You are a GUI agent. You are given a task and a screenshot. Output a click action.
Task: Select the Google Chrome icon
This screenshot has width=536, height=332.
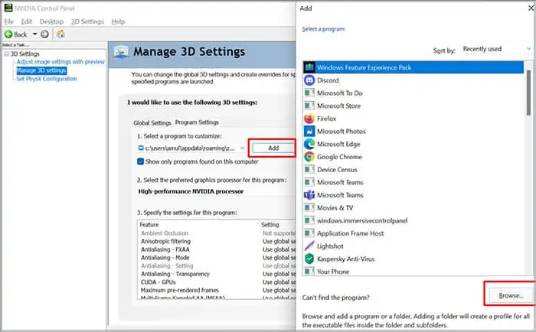tap(309, 157)
